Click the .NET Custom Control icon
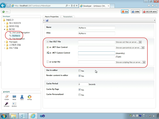 [48, 53]
